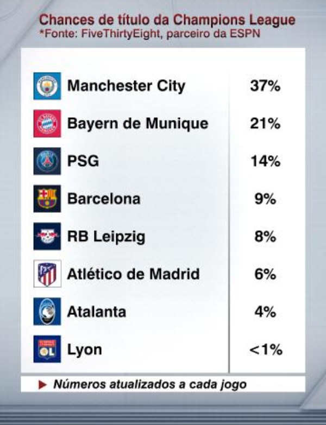Select the Atalanta 4% percentage
This screenshot has height=425, width=326.
265,312
